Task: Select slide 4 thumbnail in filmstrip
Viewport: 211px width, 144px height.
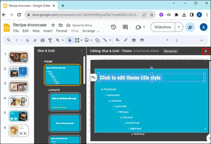Action: click(19, 101)
